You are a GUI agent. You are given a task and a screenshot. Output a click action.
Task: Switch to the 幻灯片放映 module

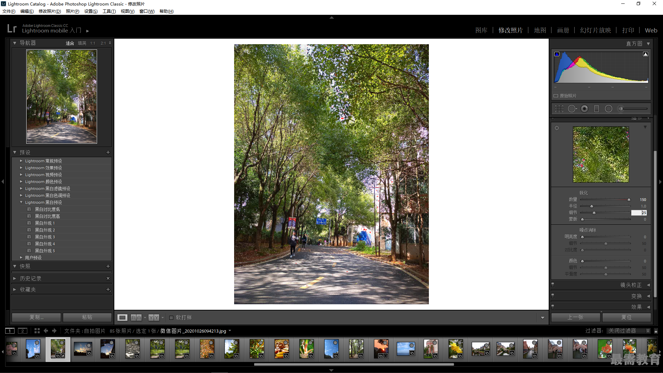596,30
